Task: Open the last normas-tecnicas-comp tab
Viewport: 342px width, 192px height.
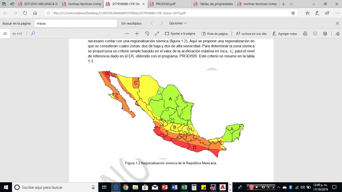Action: [257, 4]
